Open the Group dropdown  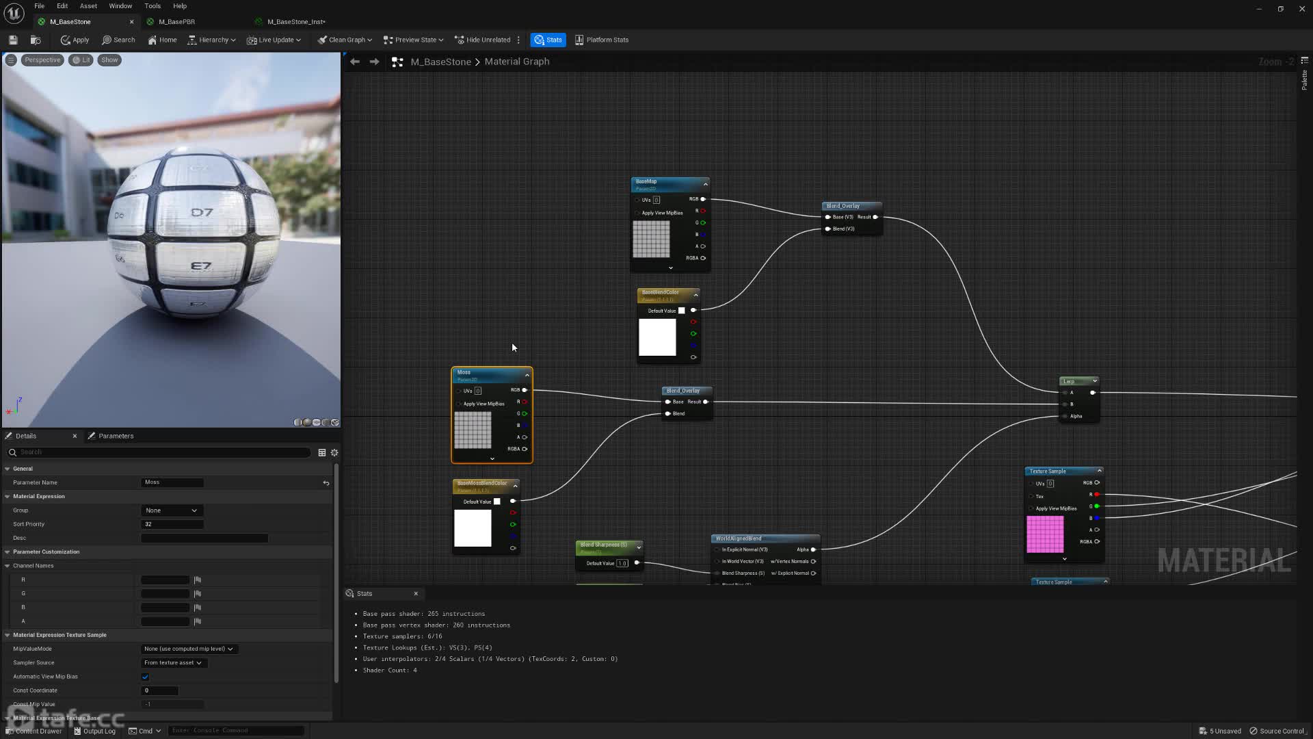click(x=172, y=510)
